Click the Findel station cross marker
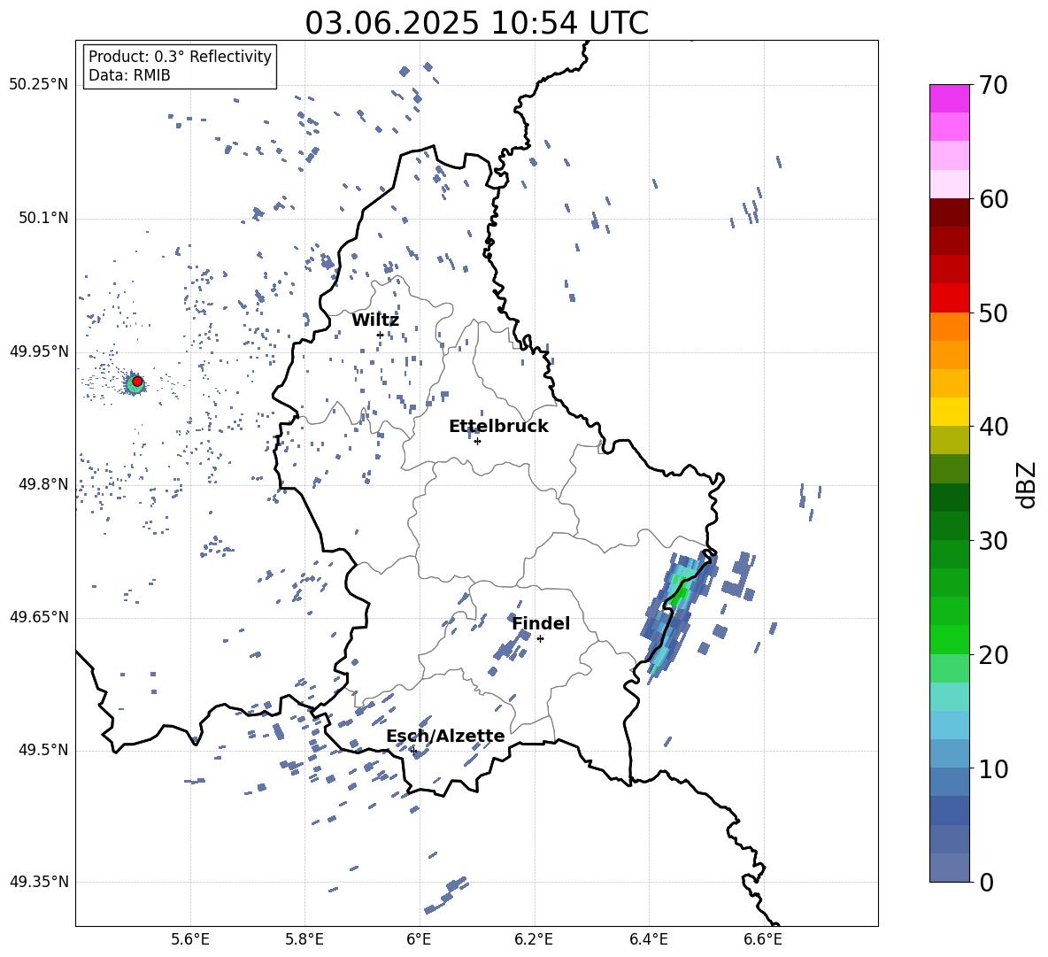 click(540, 639)
